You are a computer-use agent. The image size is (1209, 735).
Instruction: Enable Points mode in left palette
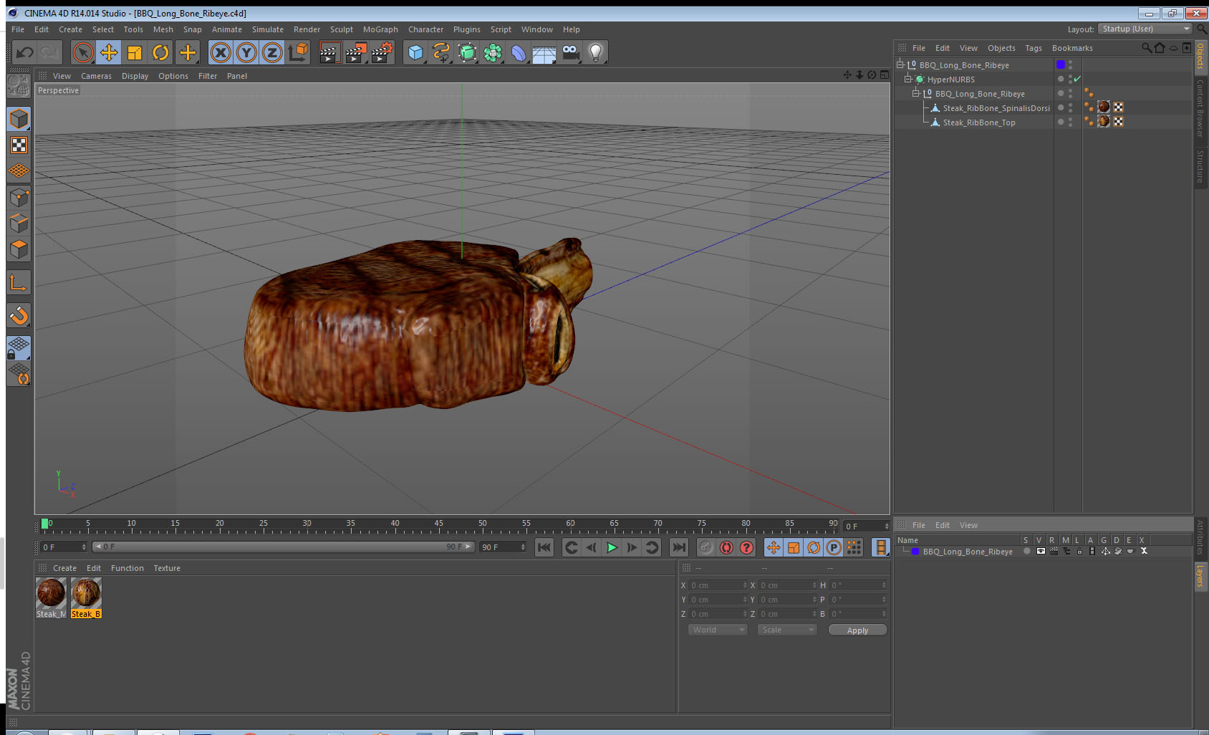pyautogui.click(x=19, y=197)
